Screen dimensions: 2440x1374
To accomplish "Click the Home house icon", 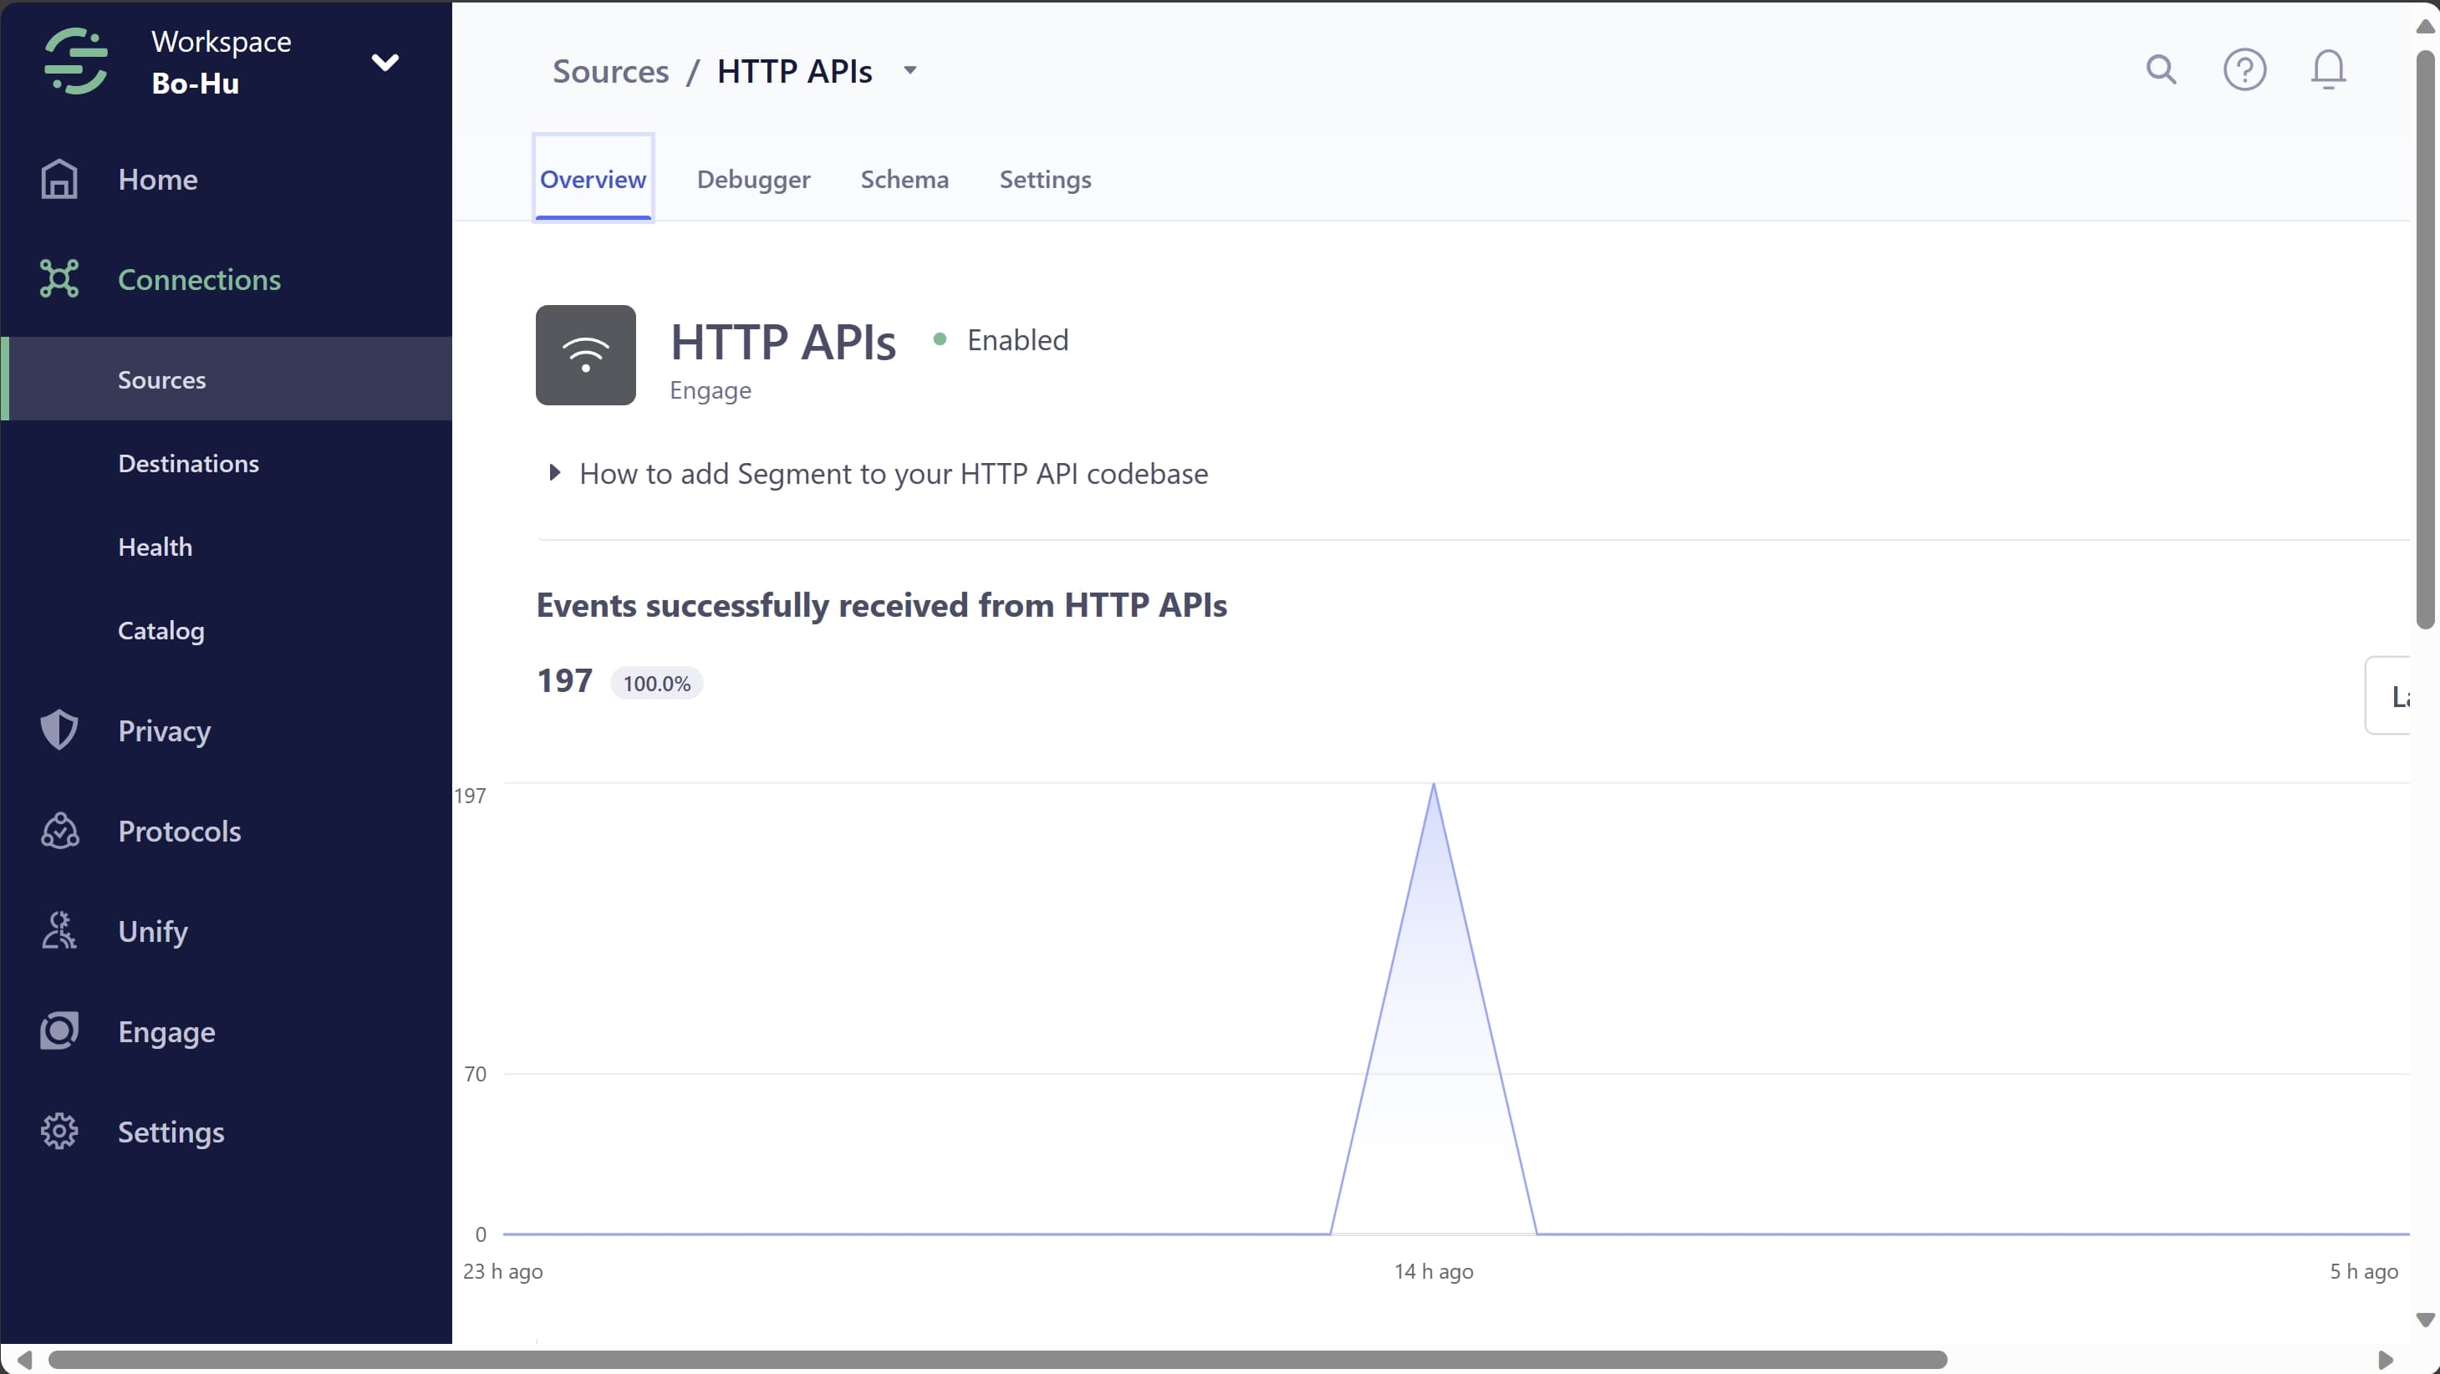I will pos(59,179).
